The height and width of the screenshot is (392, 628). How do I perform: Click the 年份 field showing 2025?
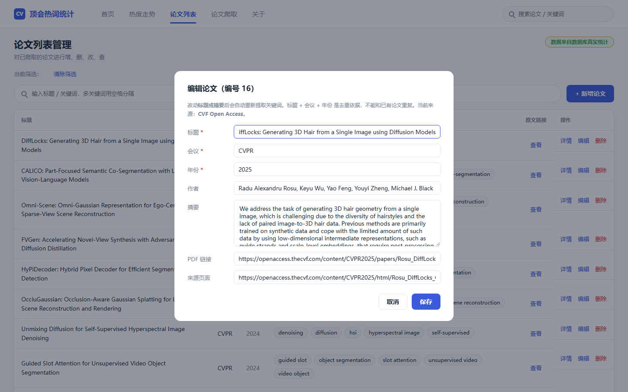[x=337, y=169]
